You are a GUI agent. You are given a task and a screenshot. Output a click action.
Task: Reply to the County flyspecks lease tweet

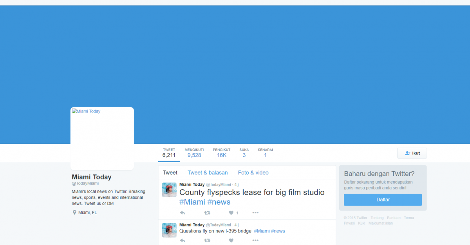[182, 213]
